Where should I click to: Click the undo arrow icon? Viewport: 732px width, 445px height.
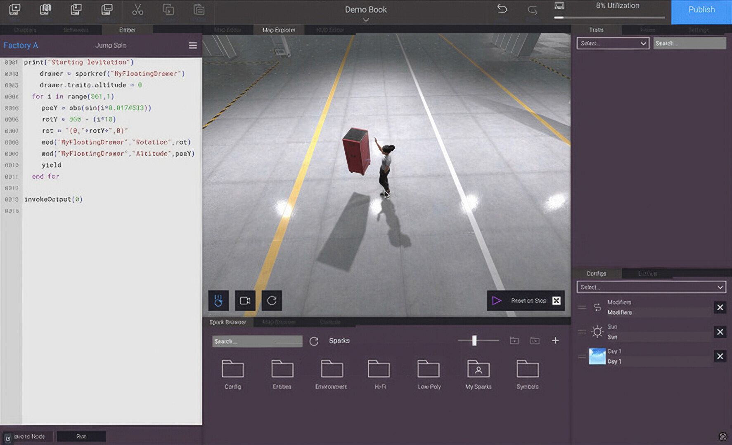(x=502, y=9)
